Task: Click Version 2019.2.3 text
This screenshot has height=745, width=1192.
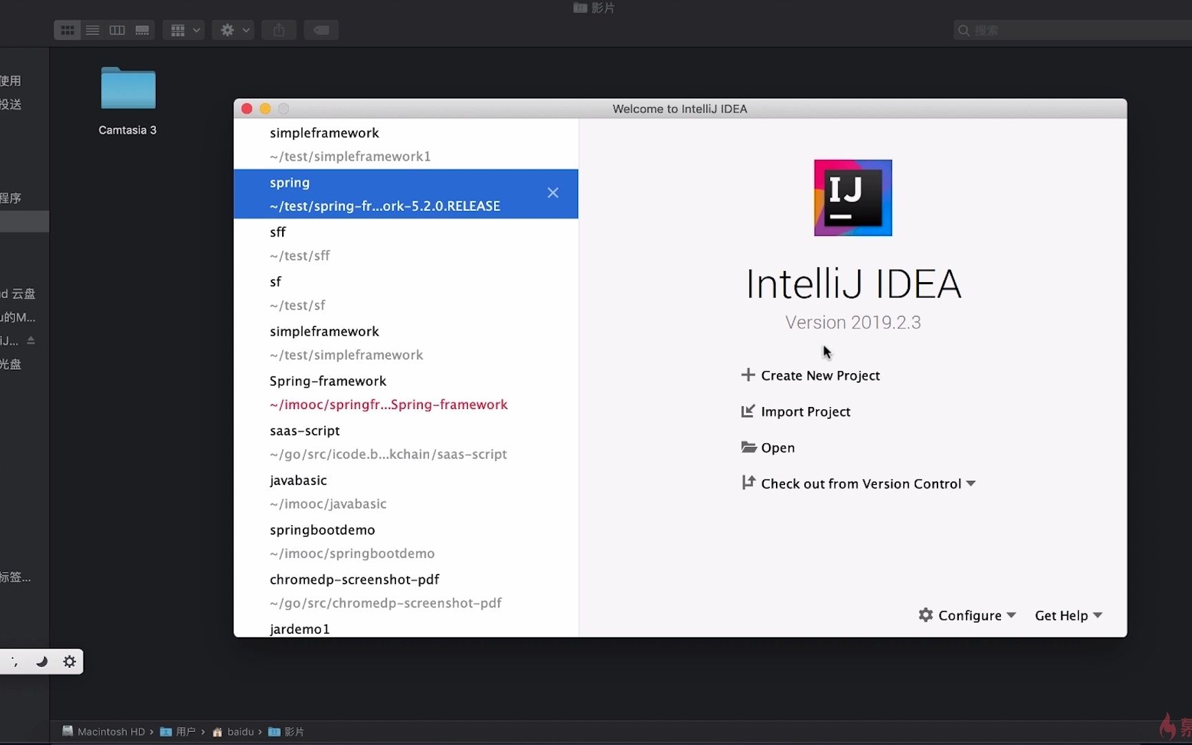Action: point(853,322)
